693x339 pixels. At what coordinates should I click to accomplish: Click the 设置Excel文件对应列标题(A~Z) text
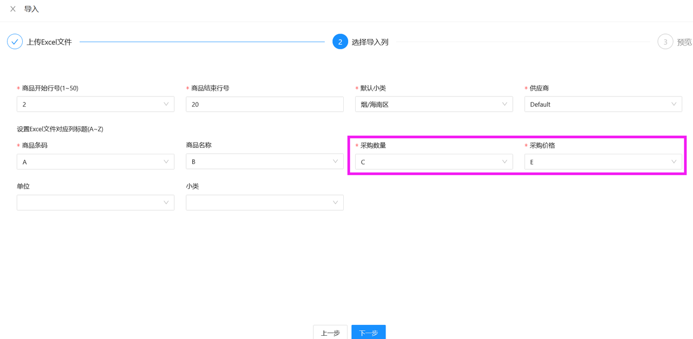pyautogui.click(x=60, y=129)
